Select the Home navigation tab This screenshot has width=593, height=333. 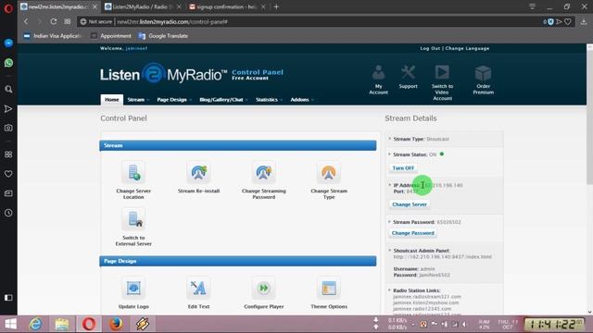point(112,100)
